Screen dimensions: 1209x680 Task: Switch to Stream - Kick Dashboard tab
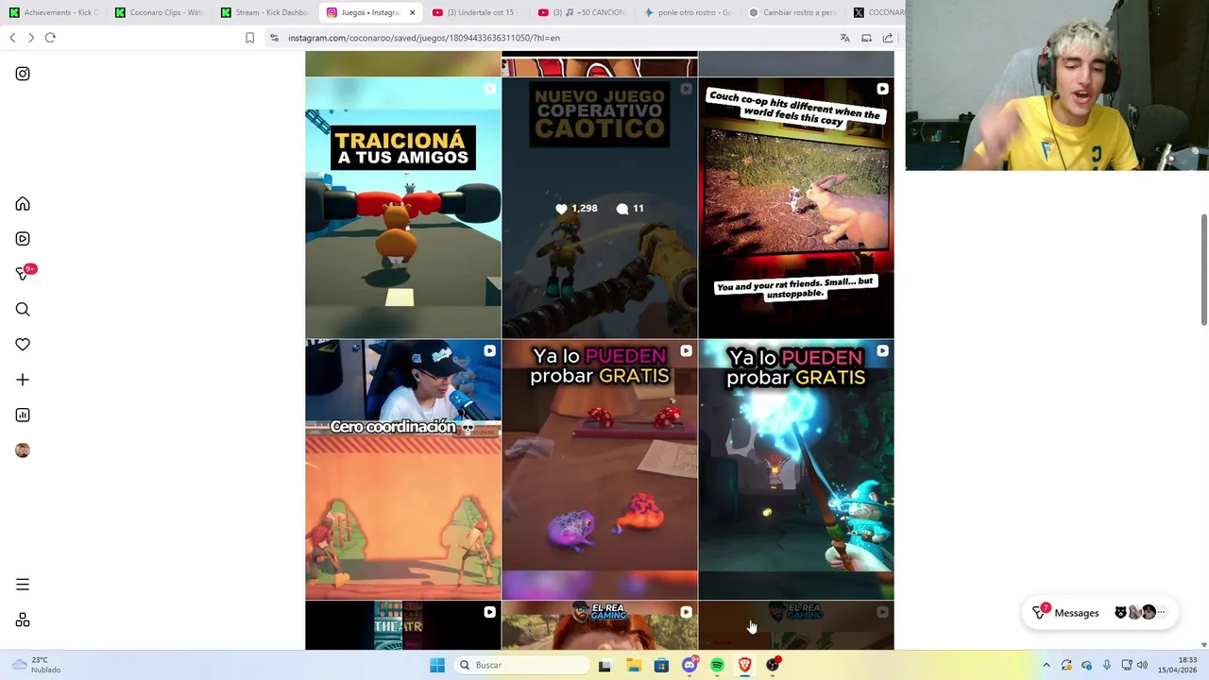coord(264,12)
